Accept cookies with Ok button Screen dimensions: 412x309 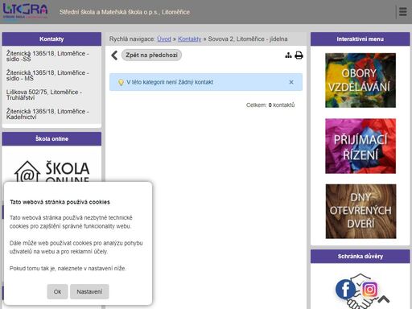[57, 291]
